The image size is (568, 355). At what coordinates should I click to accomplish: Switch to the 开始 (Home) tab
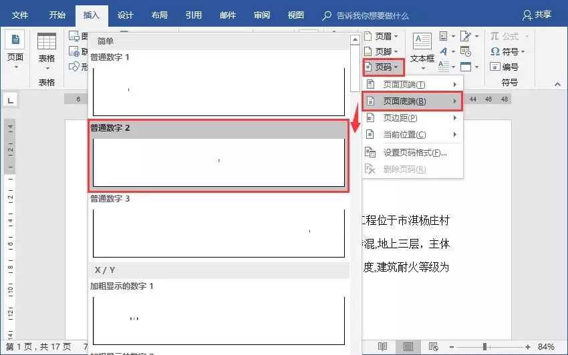pyautogui.click(x=57, y=15)
